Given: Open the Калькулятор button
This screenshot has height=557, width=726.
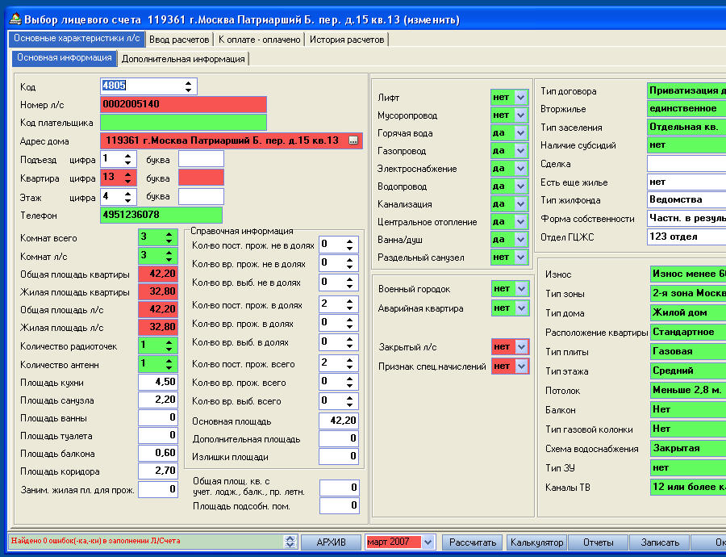Looking at the screenshot, I should click(536, 542).
